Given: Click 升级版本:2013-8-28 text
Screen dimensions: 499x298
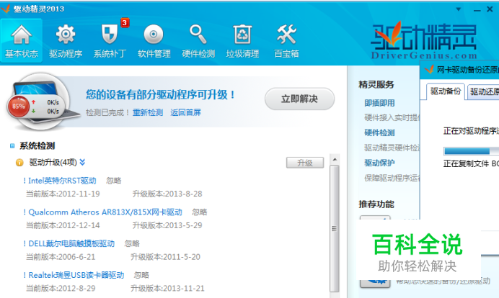Looking at the screenshot, I should pyautogui.click(x=167, y=194).
